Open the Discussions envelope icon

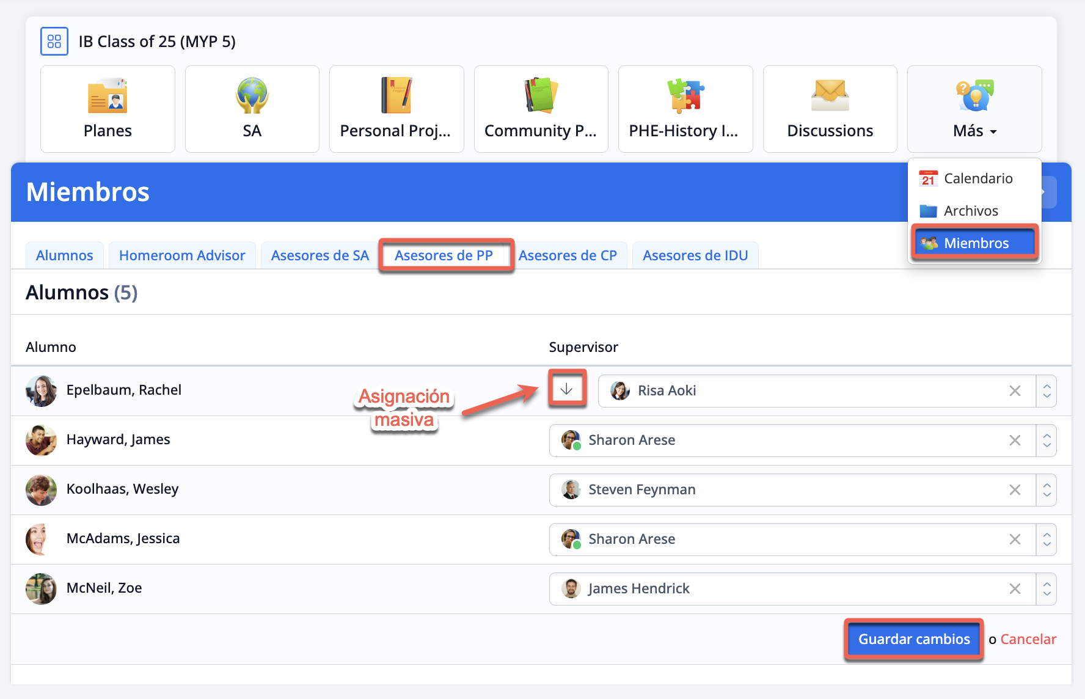point(830,96)
